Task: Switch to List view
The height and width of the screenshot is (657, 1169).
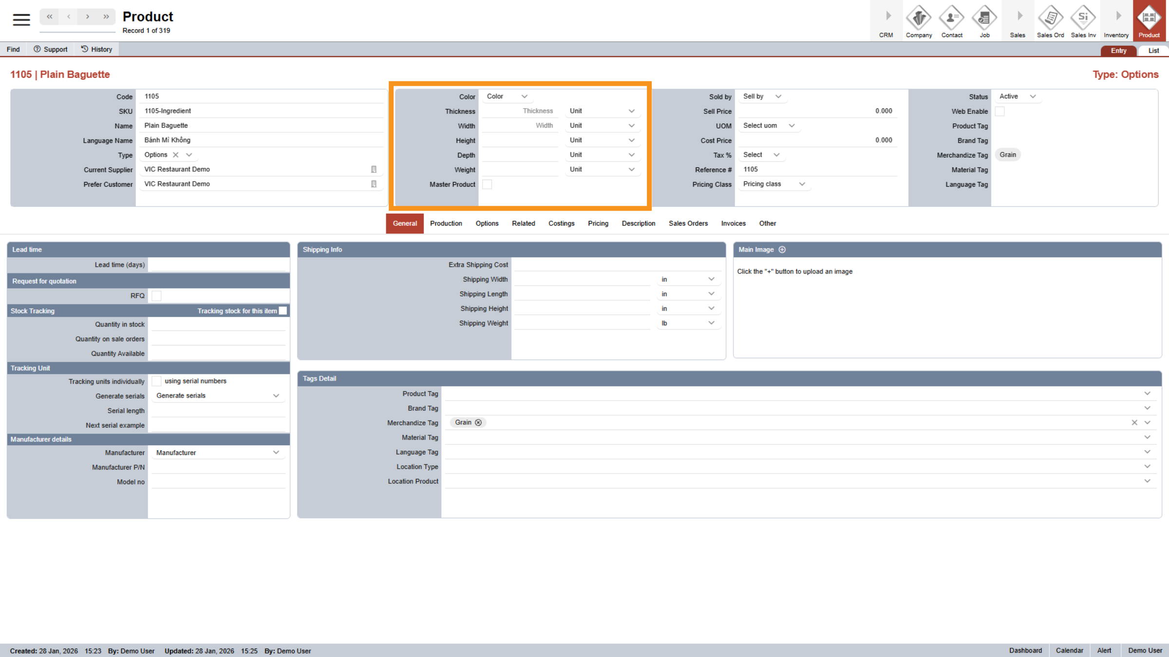Action: tap(1153, 51)
